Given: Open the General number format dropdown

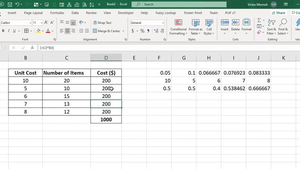Looking at the screenshot, I should pyautogui.click(x=163, y=23).
